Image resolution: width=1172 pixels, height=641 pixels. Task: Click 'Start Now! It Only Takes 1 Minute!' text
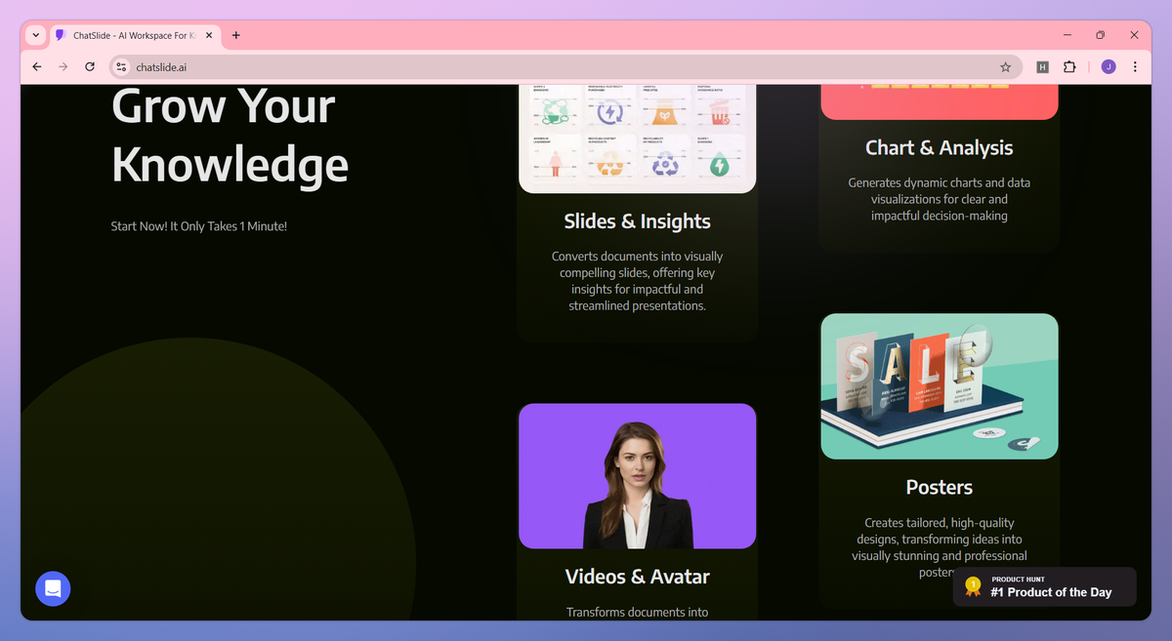coord(199,226)
